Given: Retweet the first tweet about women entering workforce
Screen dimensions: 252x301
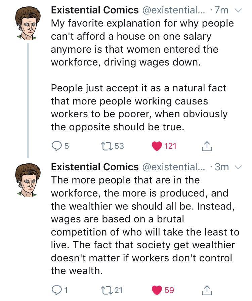Looking at the screenshot, I should pyautogui.click(x=106, y=146).
